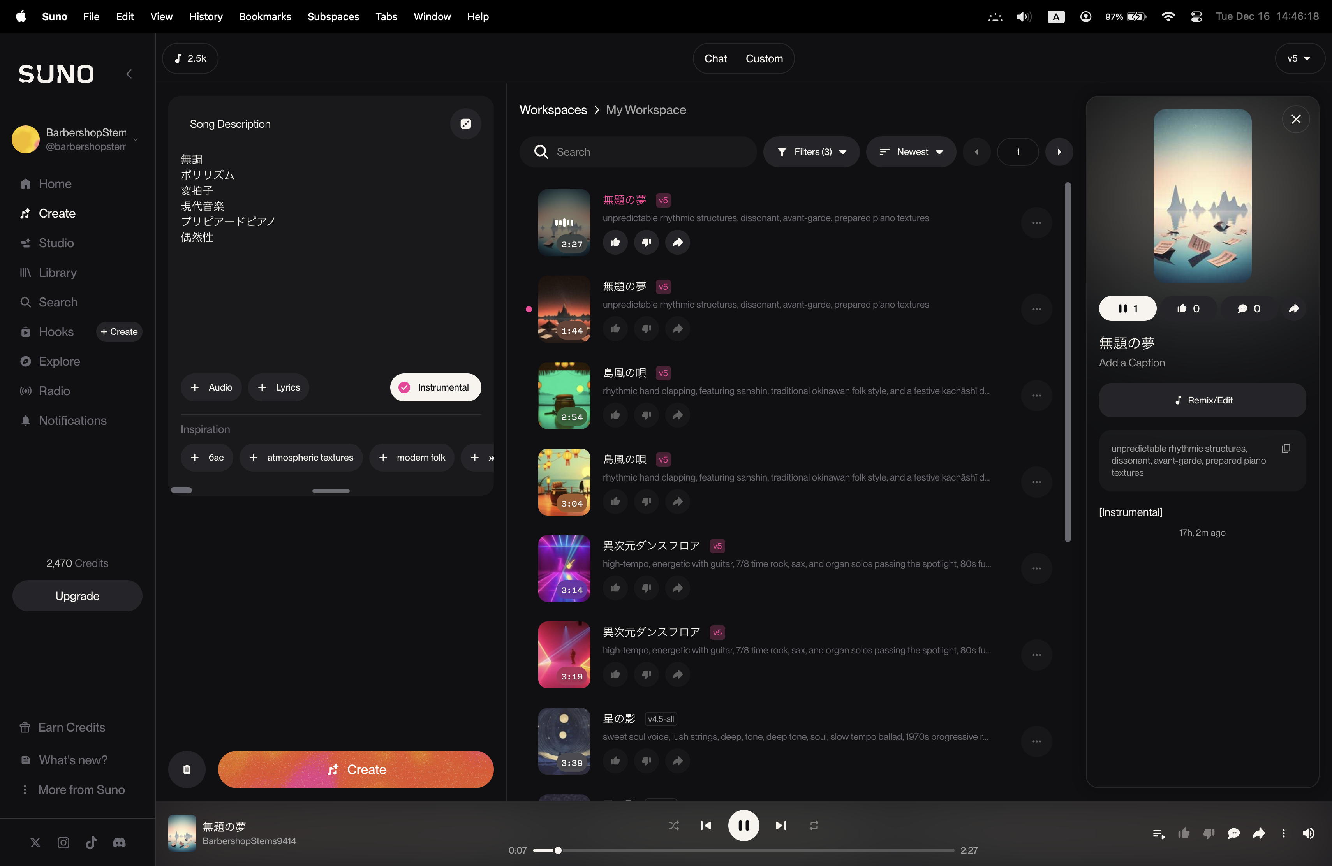The height and width of the screenshot is (866, 1332).
Task: Toggle shuffle in the player
Action: coord(674,825)
